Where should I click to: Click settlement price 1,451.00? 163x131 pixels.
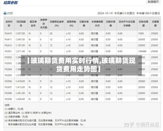coord(20,93)
